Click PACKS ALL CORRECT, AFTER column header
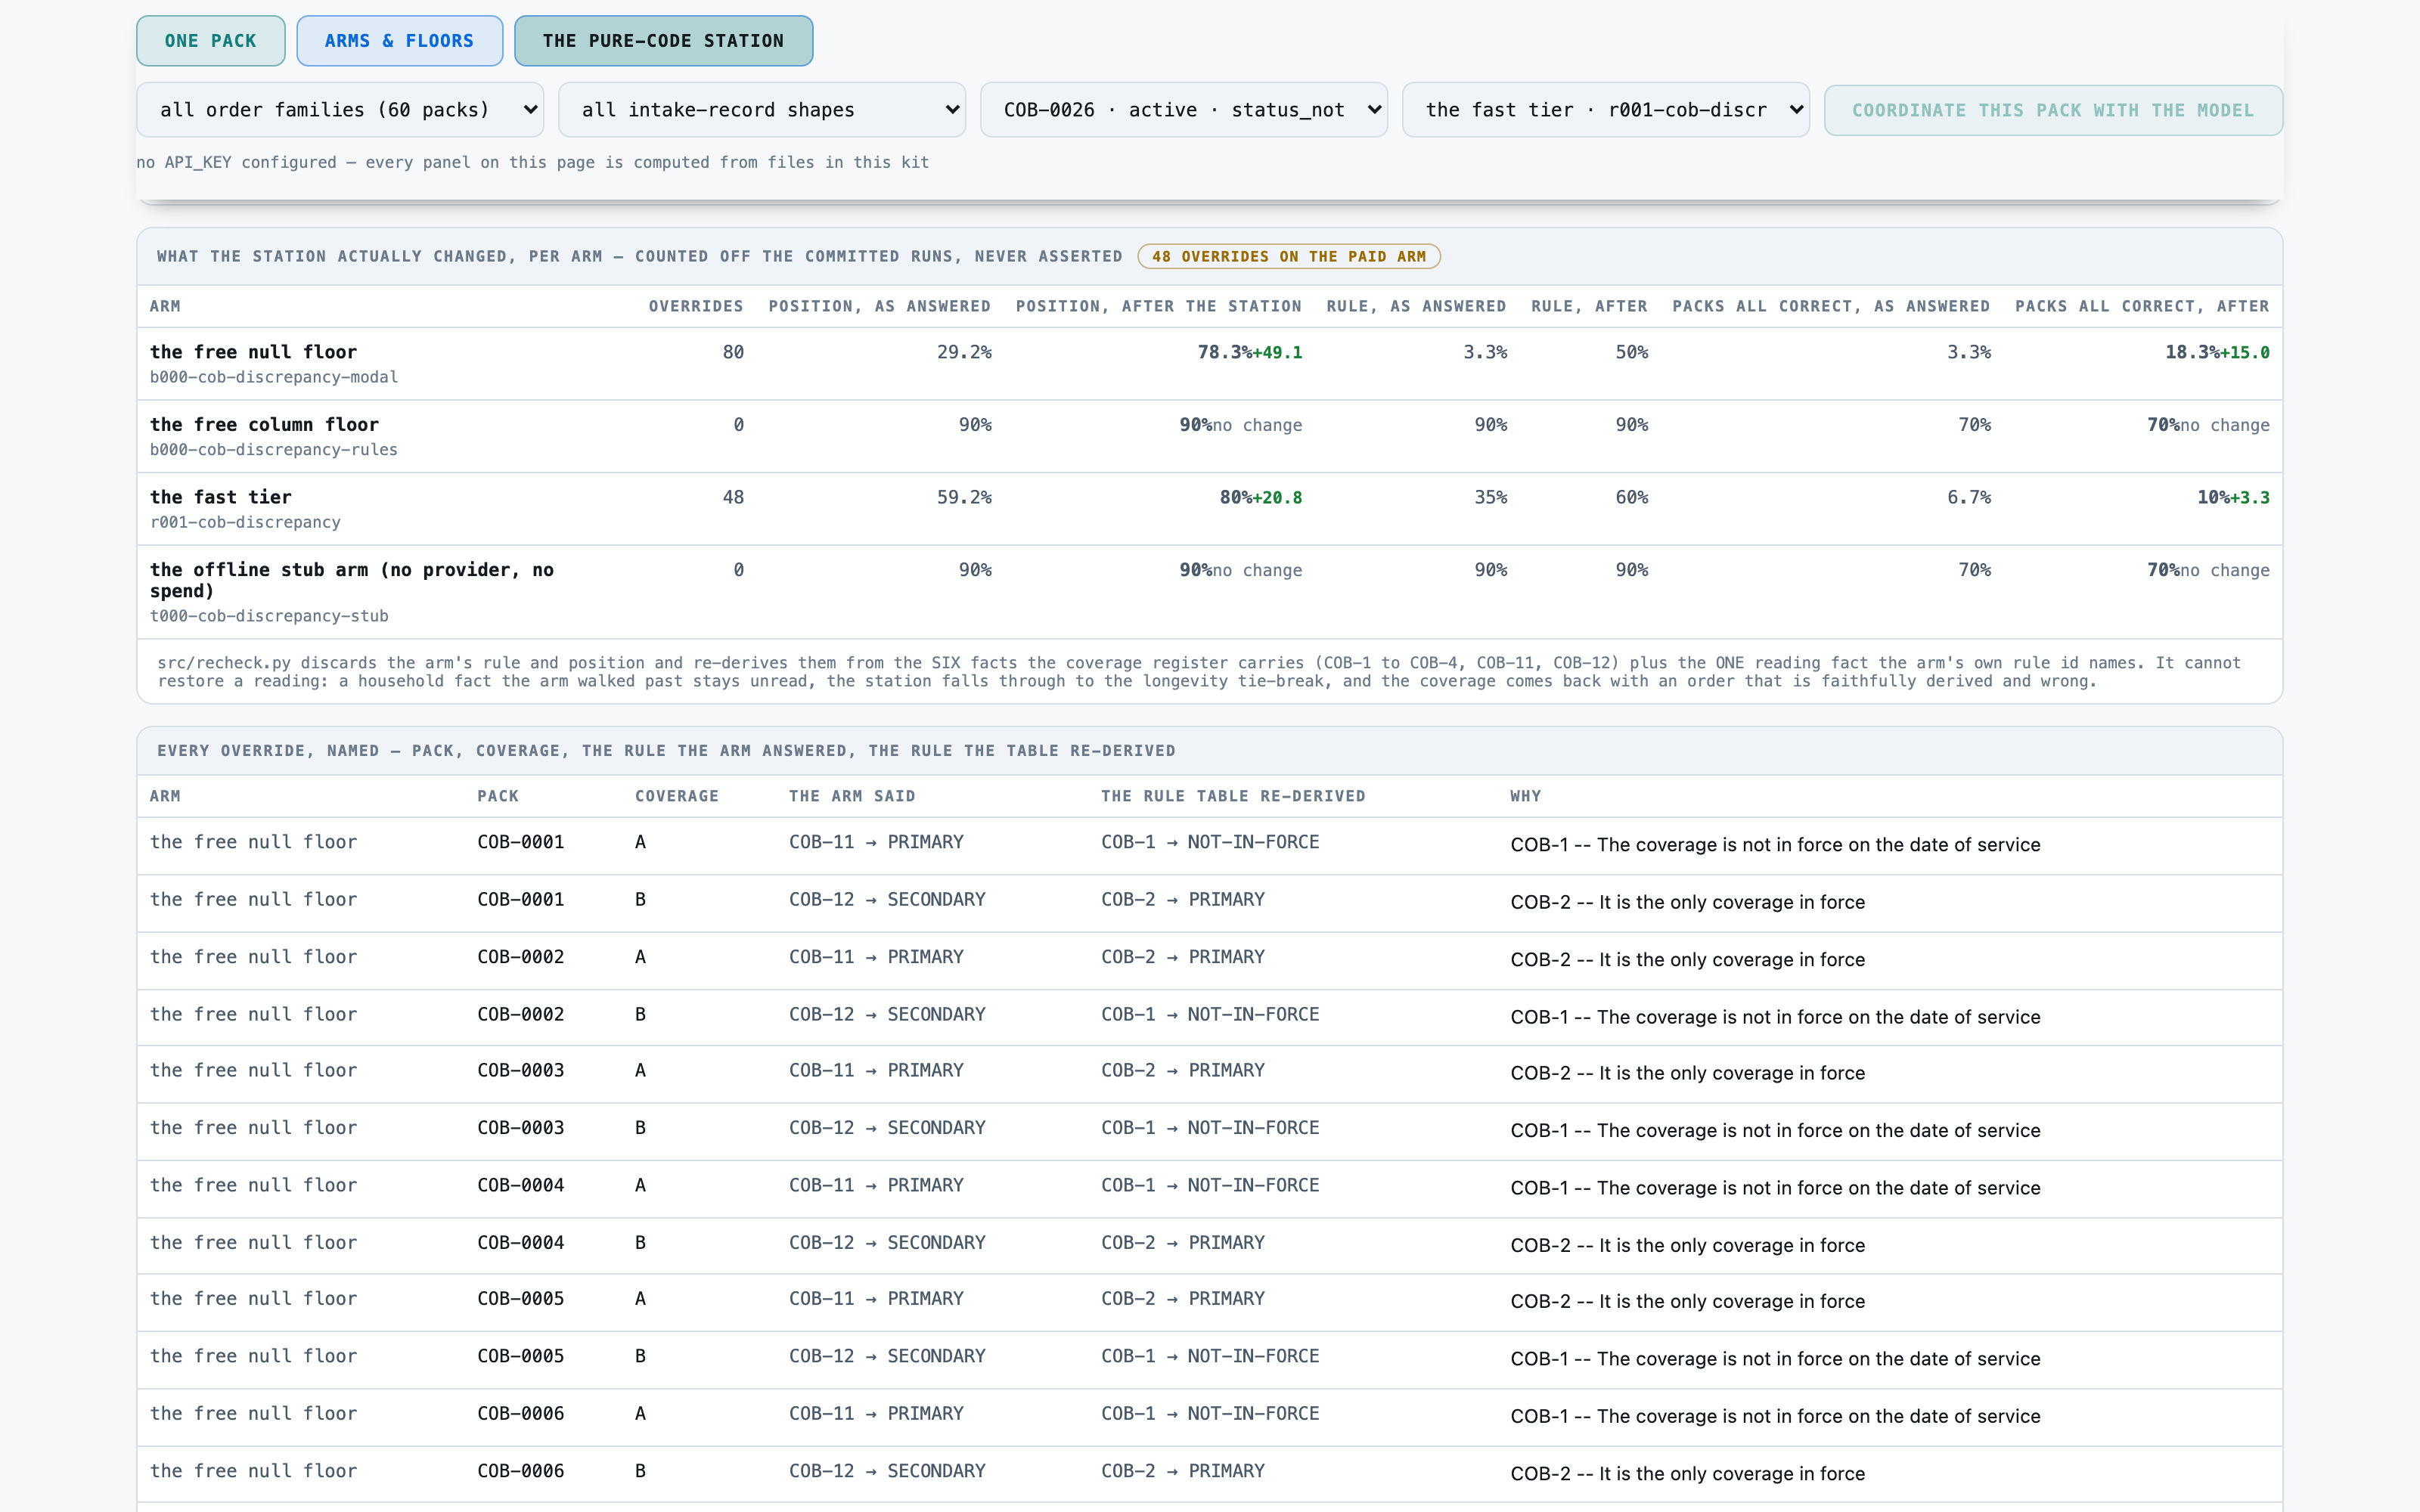 [2142, 306]
